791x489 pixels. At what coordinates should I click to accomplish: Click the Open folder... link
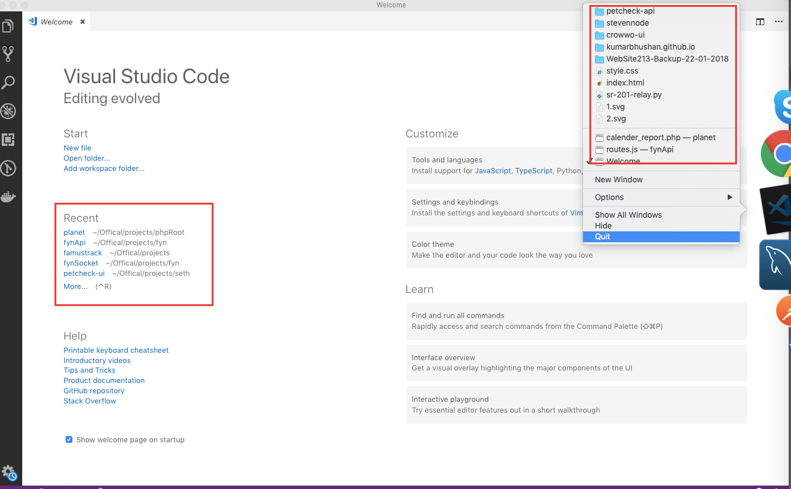tap(86, 158)
